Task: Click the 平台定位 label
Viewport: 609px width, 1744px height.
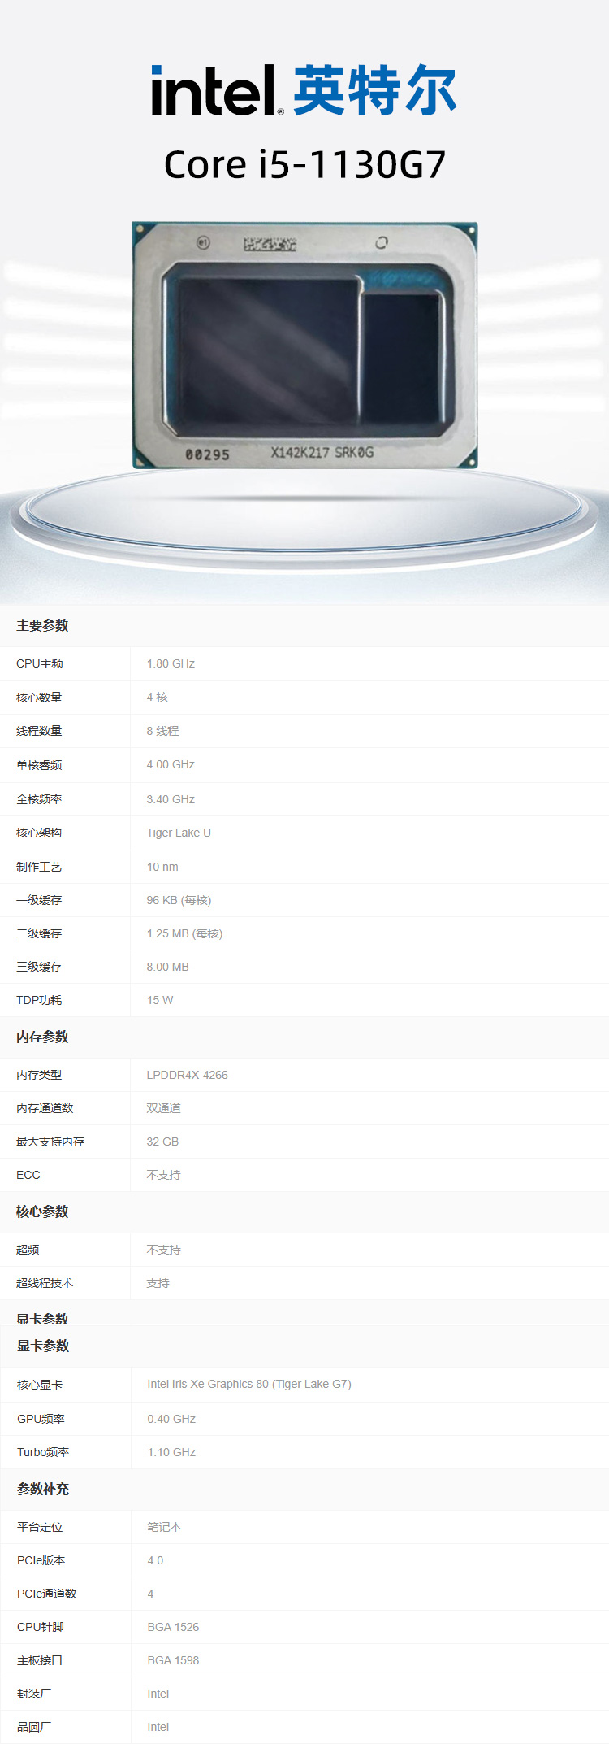Action: [x=40, y=1527]
